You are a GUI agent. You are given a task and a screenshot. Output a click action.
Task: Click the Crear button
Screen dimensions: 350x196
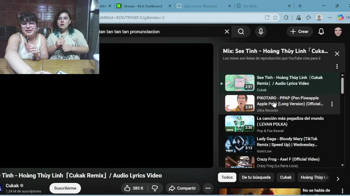point(299,32)
